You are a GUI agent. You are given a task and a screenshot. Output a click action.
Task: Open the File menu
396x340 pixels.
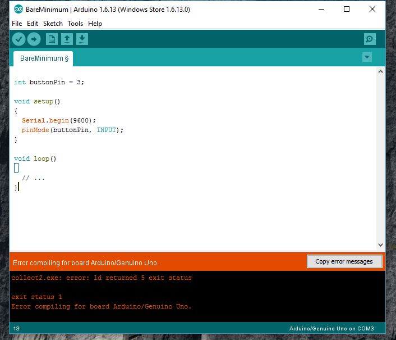click(x=17, y=24)
